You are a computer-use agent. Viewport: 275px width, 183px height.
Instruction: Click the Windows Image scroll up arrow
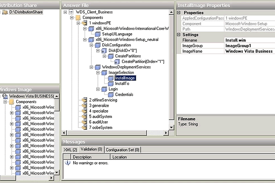57,96
